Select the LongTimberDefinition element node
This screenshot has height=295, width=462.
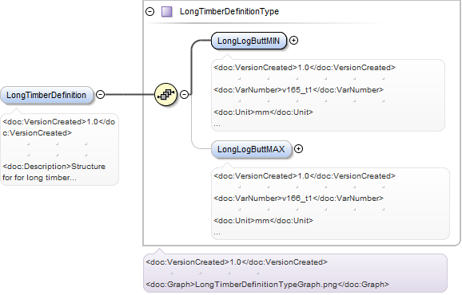point(46,95)
